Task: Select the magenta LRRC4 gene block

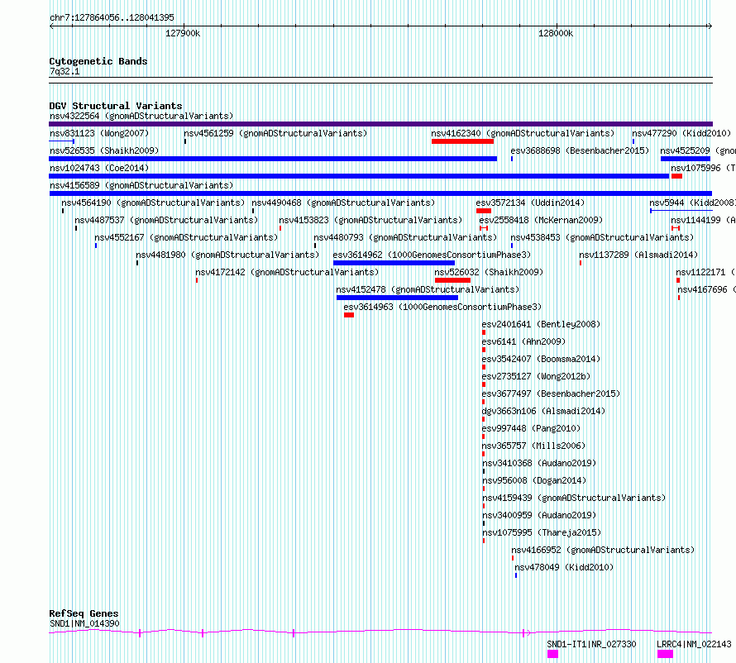Action: click(x=665, y=654)
